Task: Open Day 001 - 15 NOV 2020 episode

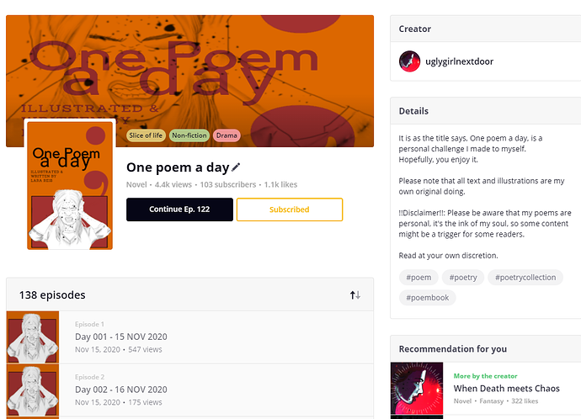Action: click(121, 337)
